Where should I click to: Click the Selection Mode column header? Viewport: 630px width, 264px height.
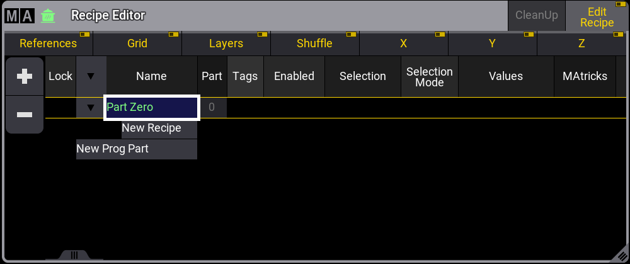tap(430, 76)
